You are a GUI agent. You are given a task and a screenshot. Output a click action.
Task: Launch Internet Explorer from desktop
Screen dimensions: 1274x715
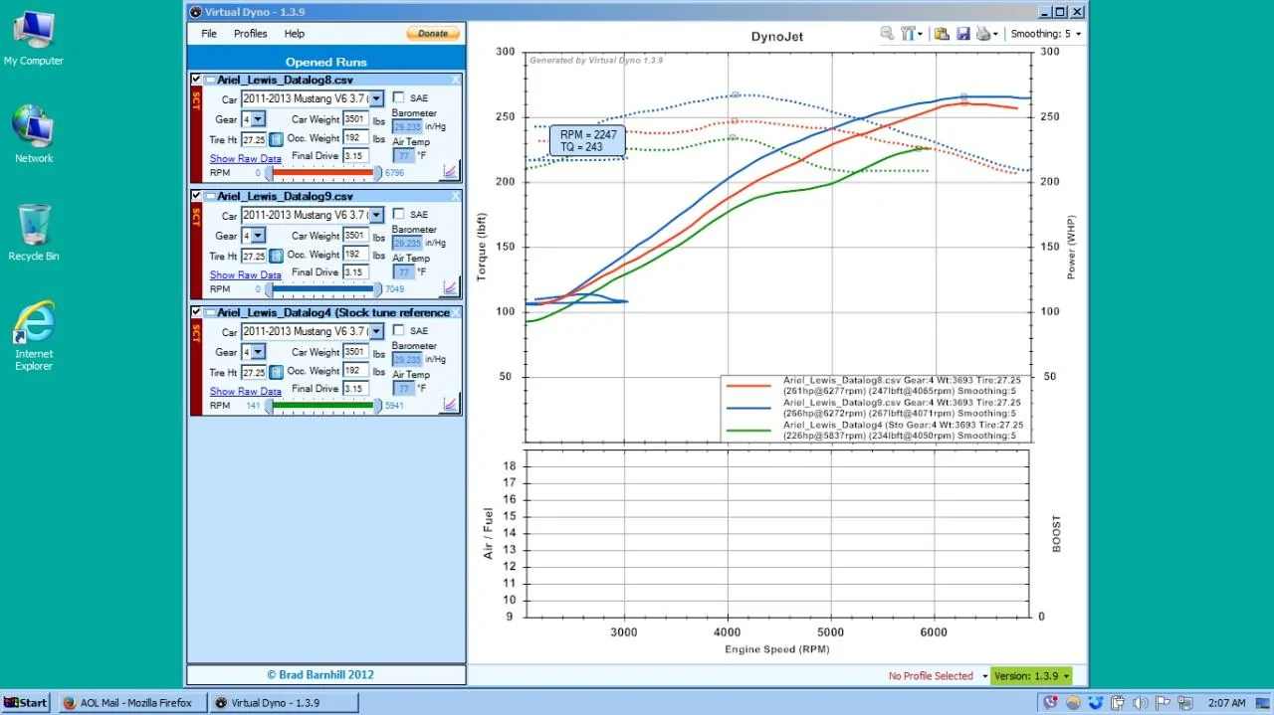(33, 335)
